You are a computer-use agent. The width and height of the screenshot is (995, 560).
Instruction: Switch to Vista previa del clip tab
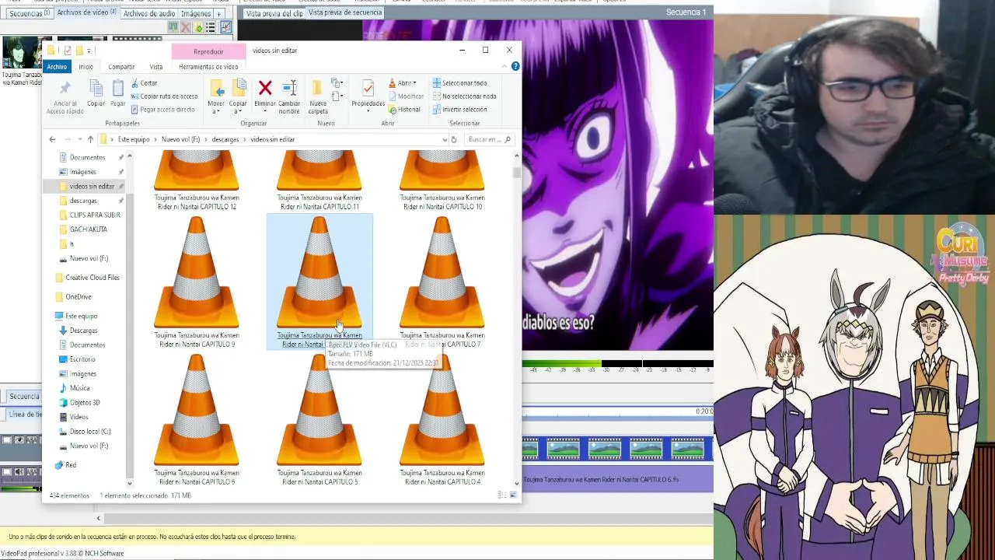pyautogui.click(x=274, y=13)
